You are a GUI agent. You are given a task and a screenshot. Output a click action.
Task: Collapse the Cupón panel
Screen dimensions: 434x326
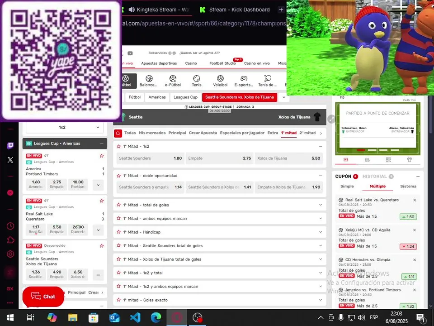click(x=418, y=177)
